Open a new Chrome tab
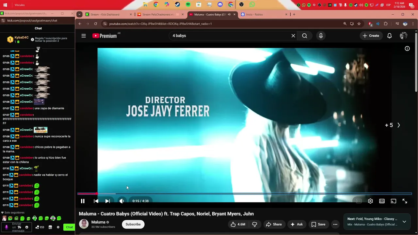The image size is (418, 235). coord(294,14)
